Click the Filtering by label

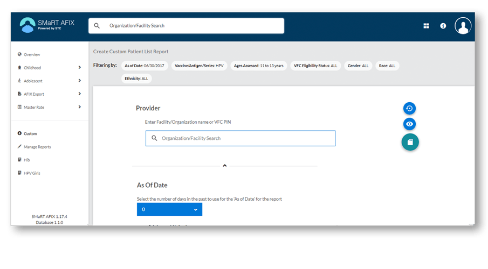pos(105,65)
